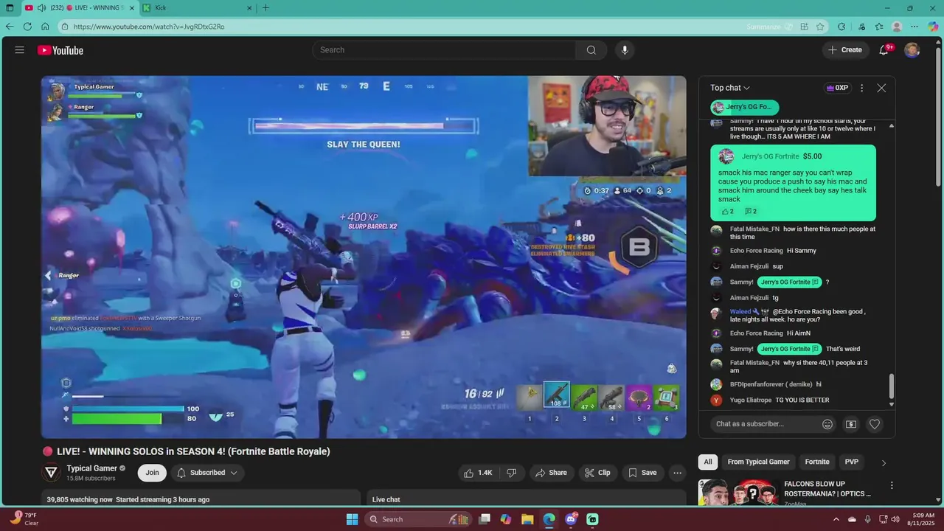944x531 pixels.
Task: Click the address bar URL
Action: [149, 27]
